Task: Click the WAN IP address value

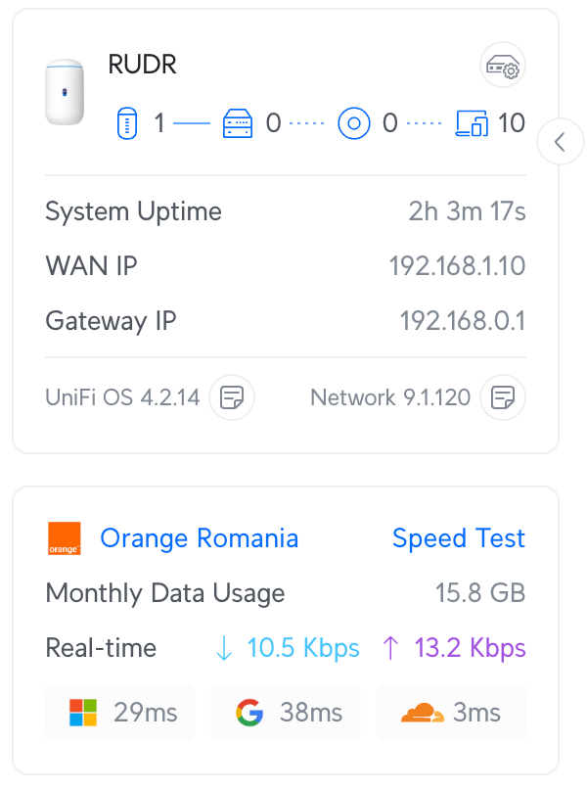Action: 457,266
